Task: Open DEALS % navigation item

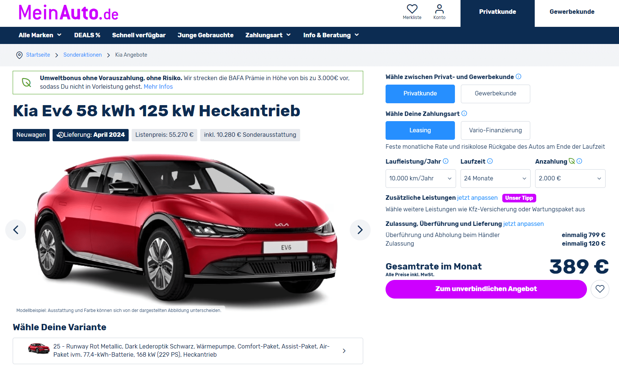Action: (87, 35)
